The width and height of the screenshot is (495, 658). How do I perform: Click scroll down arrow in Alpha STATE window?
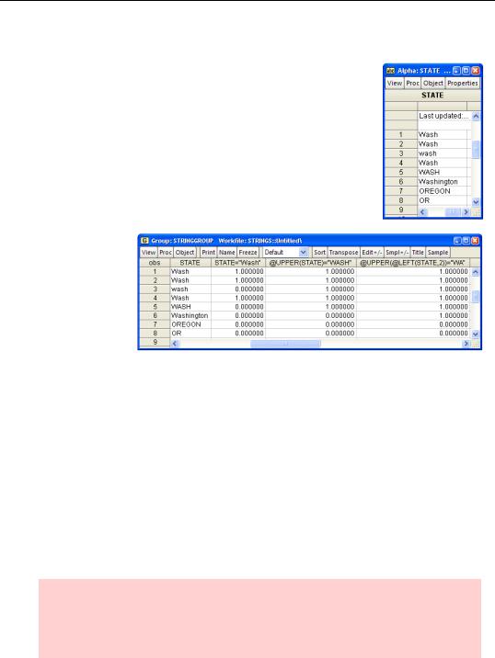coord(476,202)
